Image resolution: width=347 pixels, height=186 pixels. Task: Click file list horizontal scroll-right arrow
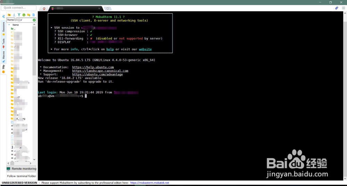31,163
